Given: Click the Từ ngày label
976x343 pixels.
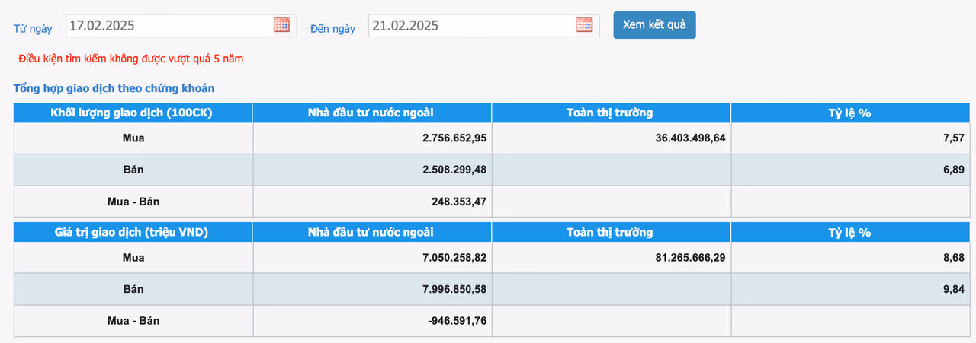Looking at the screenshot, I should point(33,29).
